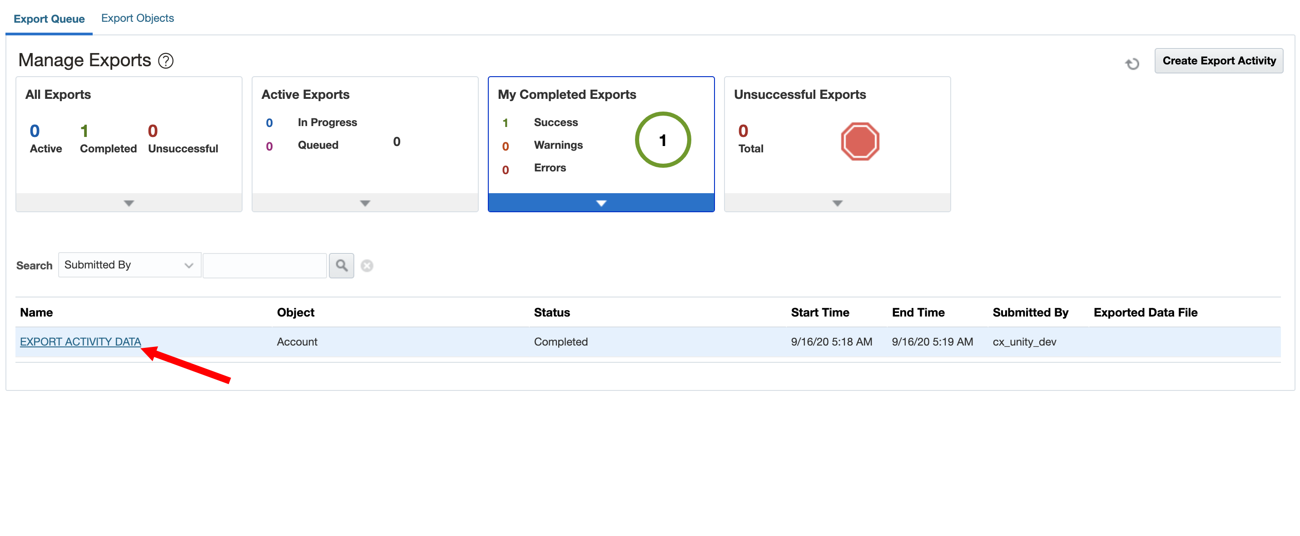
Task: Sort by the Status column header
Action: point(551,312)
